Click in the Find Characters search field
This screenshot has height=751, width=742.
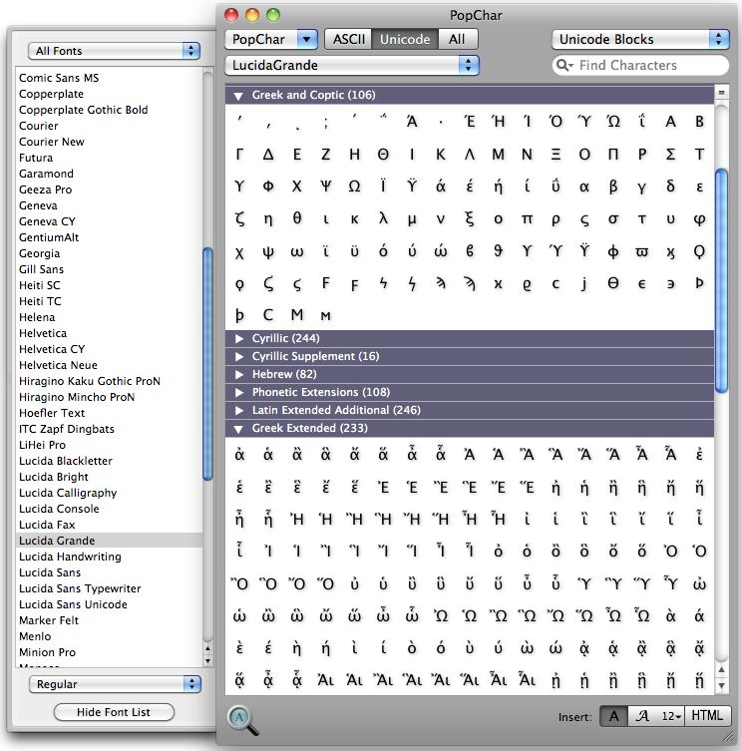[x=650, y=66]
